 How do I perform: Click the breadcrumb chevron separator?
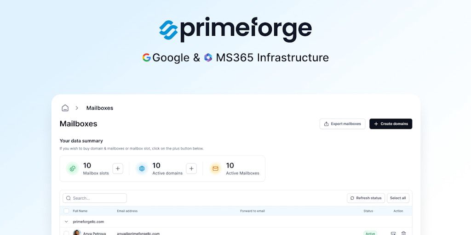[x=77, y=108]
